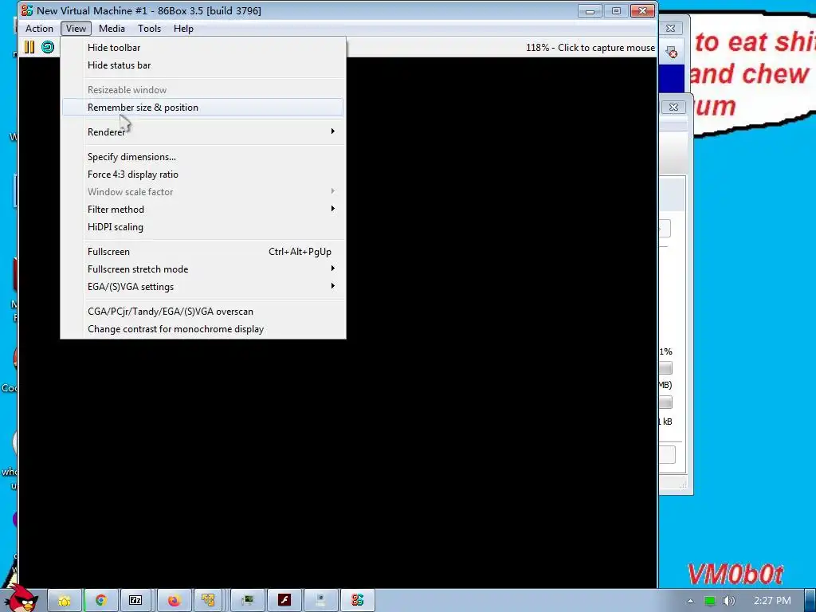Toggle HiDPI scaling option
816x612 pixels.
tap(203, 227)
